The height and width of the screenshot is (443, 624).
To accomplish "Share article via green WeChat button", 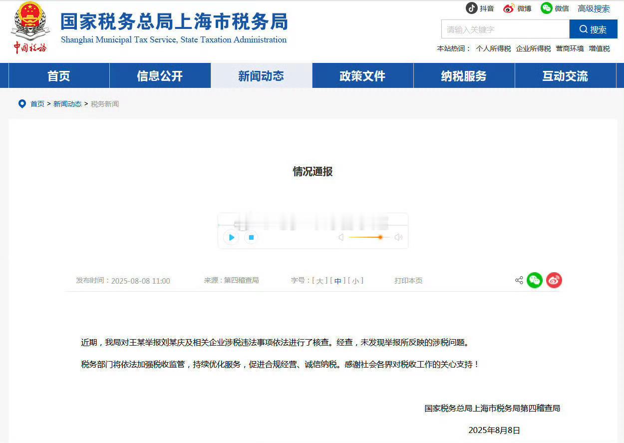I will click(x=535, y=280).
